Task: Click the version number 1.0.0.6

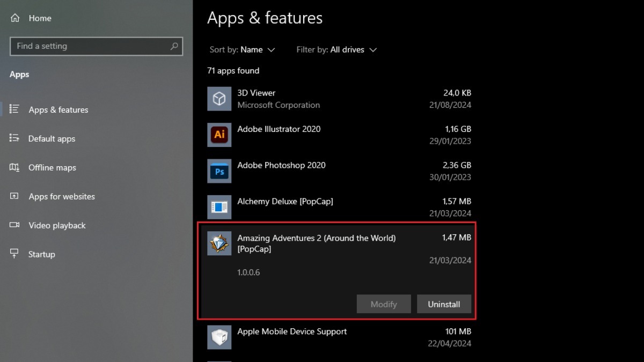Action: point(248,272)
